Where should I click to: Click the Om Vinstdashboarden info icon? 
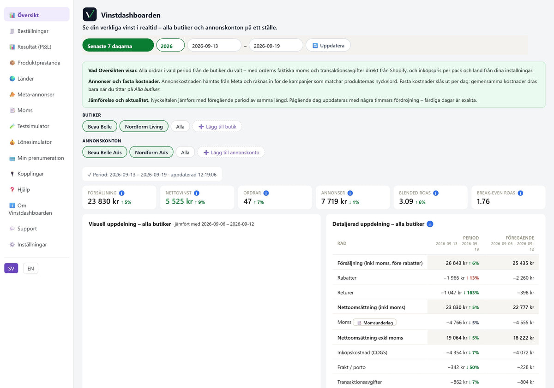[12, 206]
